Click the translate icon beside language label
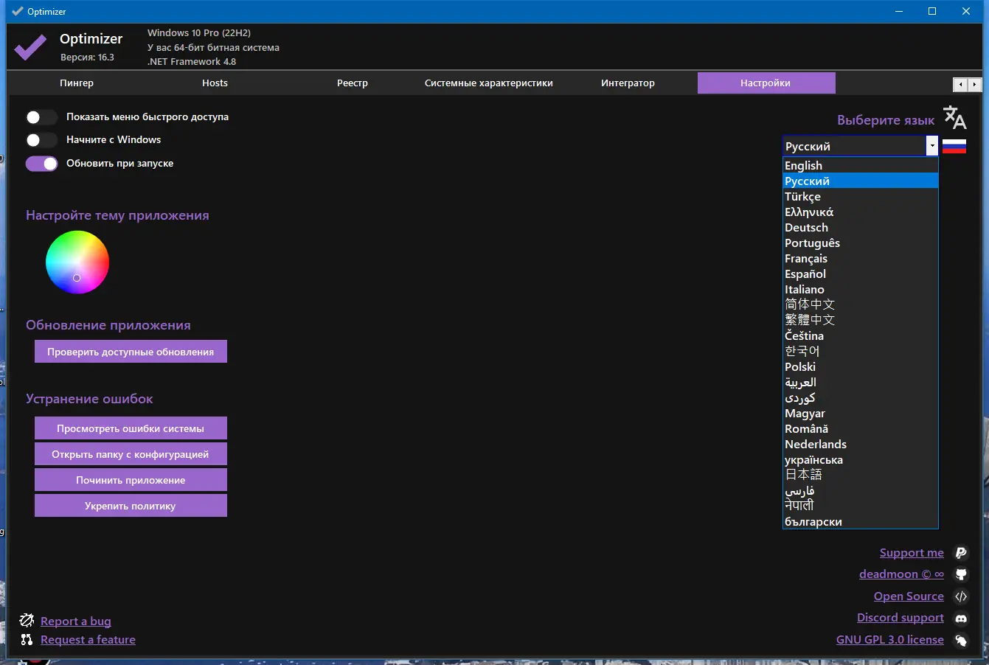 (954, 117)
